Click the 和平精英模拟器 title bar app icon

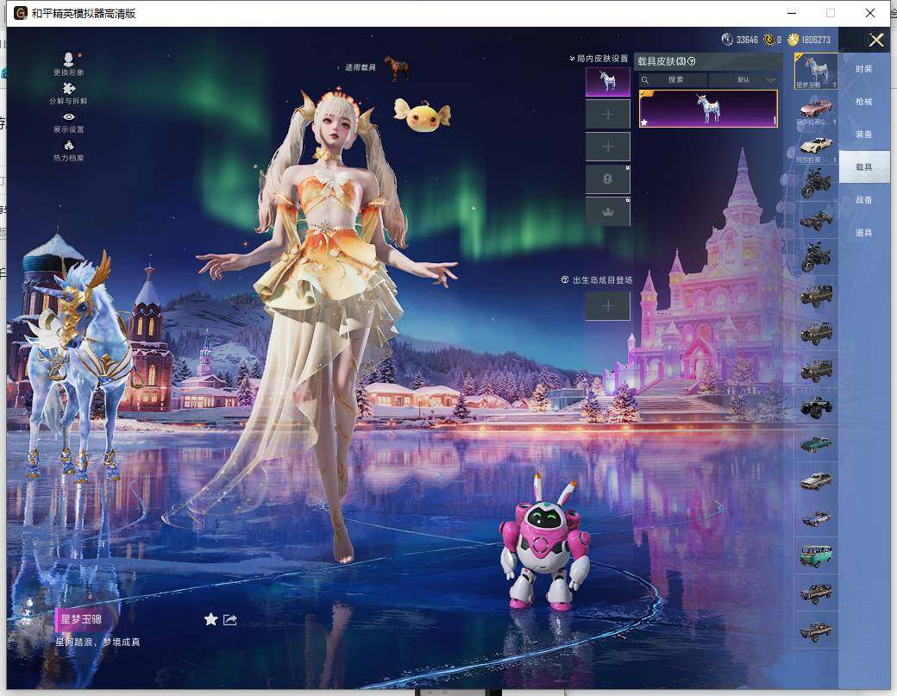(x=21, y=13)
